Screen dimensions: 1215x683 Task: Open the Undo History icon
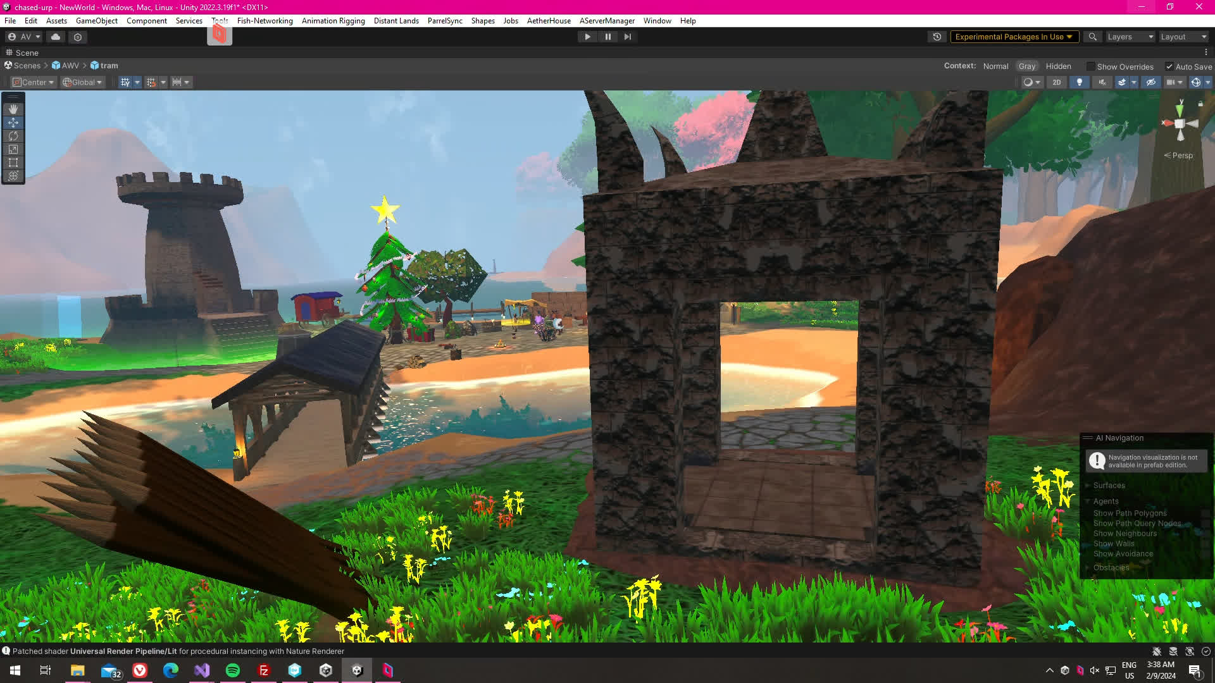click(x=937, y=37)
